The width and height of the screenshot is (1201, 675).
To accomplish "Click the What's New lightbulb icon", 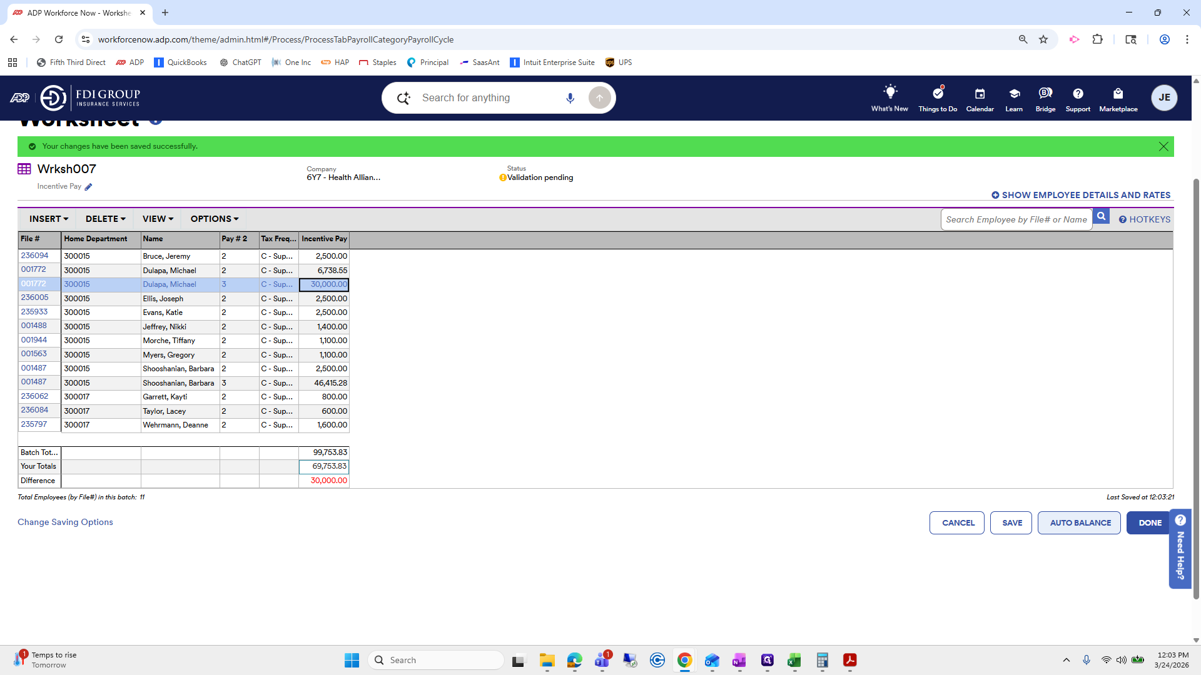I will [889, 92].
